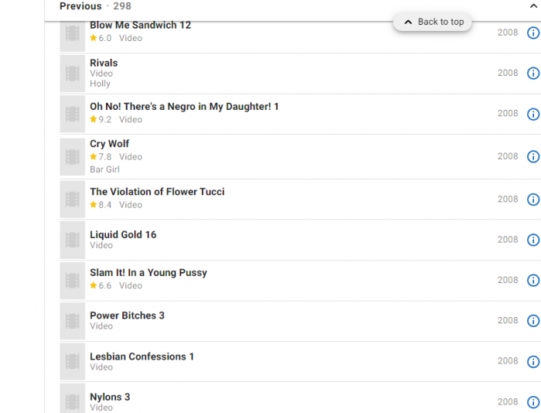The width and height of the screenshot is (541, 413).
Task: Click the Back to top button
Action: tap(433, 22)
